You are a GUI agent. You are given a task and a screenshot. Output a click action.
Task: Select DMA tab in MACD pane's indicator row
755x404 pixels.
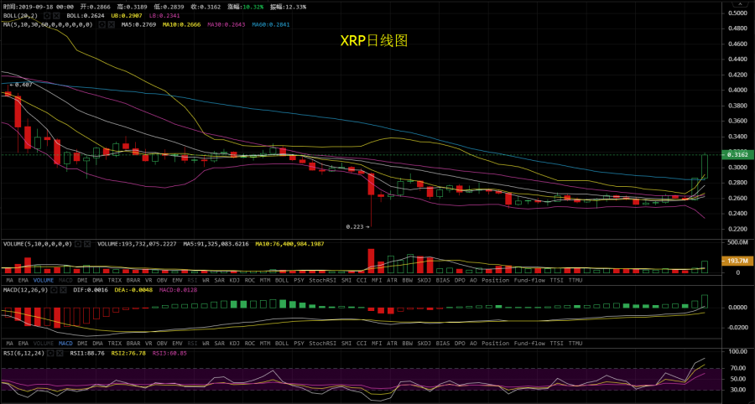[x=98, y=344]
